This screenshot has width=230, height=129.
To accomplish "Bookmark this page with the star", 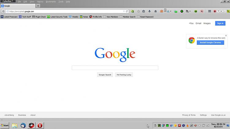I will click(x=139, y=11).
